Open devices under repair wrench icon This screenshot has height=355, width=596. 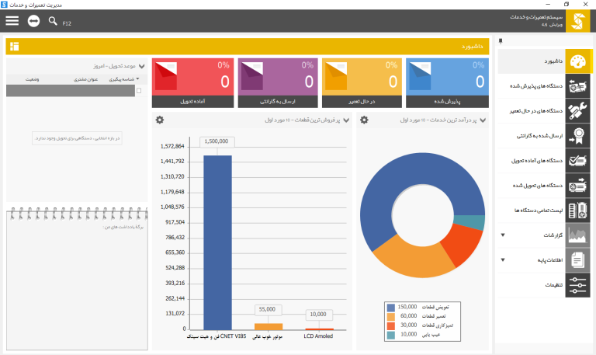(577, 111)
